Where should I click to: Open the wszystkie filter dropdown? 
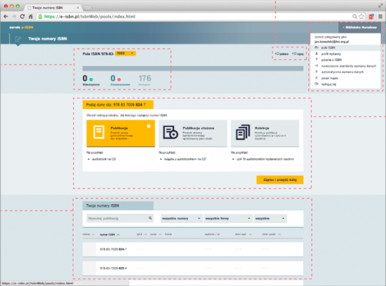[270, 218]
